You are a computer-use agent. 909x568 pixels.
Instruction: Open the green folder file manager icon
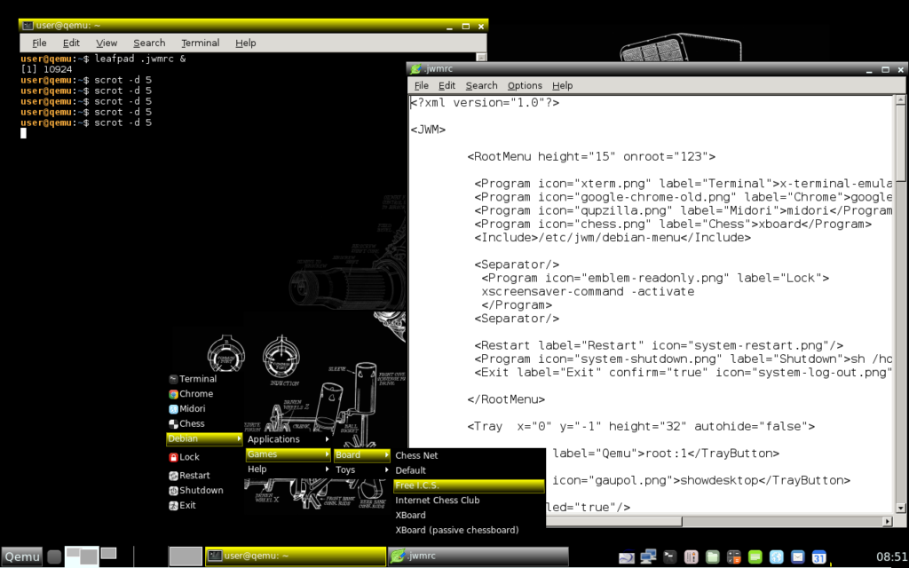pyautogui.click(x=713, y=557)
